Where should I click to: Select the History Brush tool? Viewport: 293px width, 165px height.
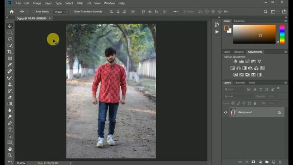tap(10, 91)
